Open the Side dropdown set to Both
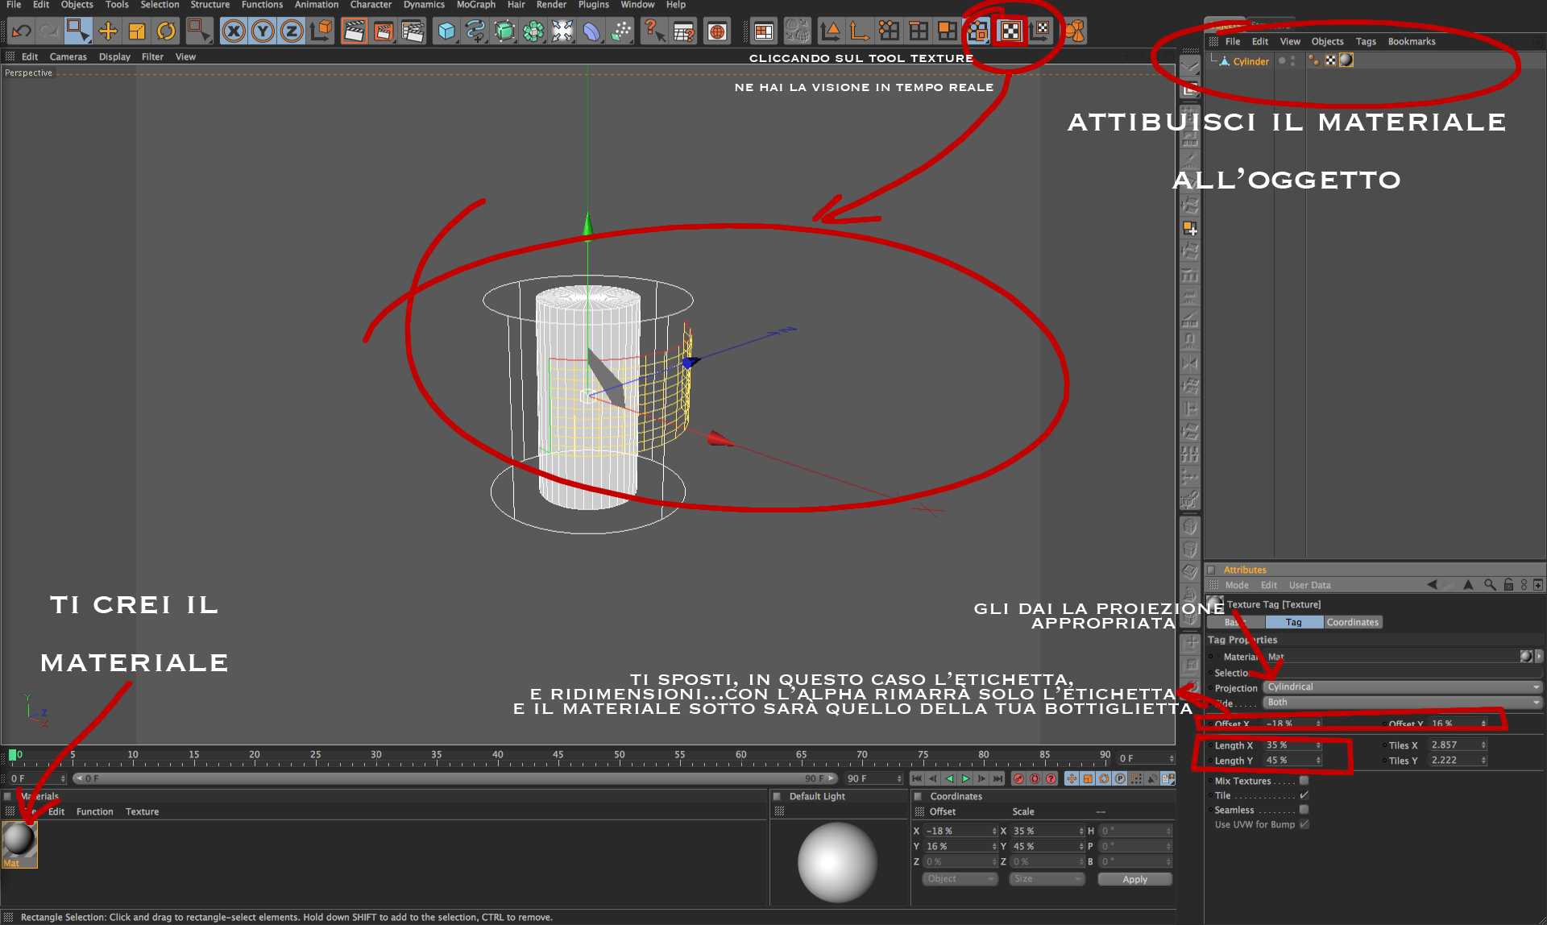Image resolution: width=1547 pixels, height=925 pixels. (1400, 703)
